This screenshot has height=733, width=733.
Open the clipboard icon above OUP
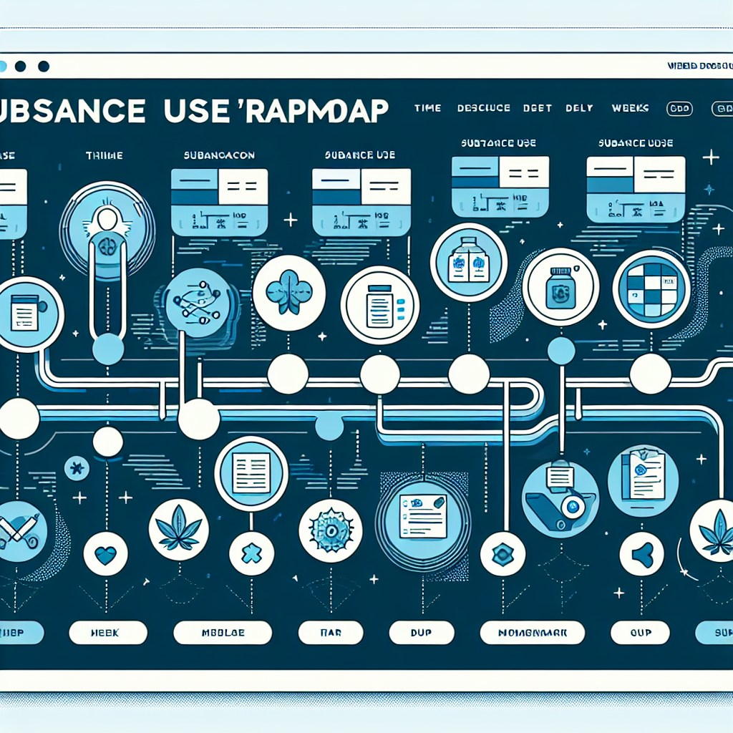click(642, 475)
